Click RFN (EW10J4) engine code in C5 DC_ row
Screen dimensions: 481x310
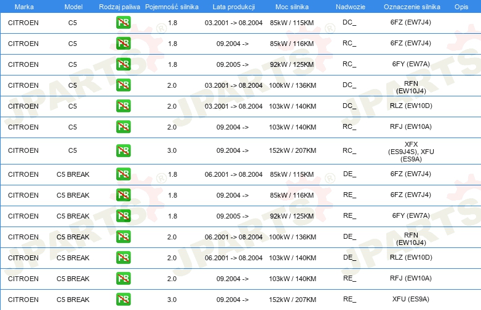point(411,87)
